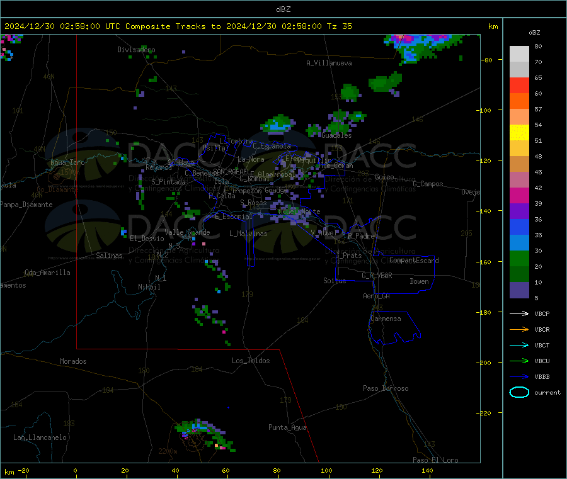This screenshot has width=567, height=479.
Task: Click the 'Pampa_Diamante' map label
Action: pyautogui.click(x=26, y=205)
